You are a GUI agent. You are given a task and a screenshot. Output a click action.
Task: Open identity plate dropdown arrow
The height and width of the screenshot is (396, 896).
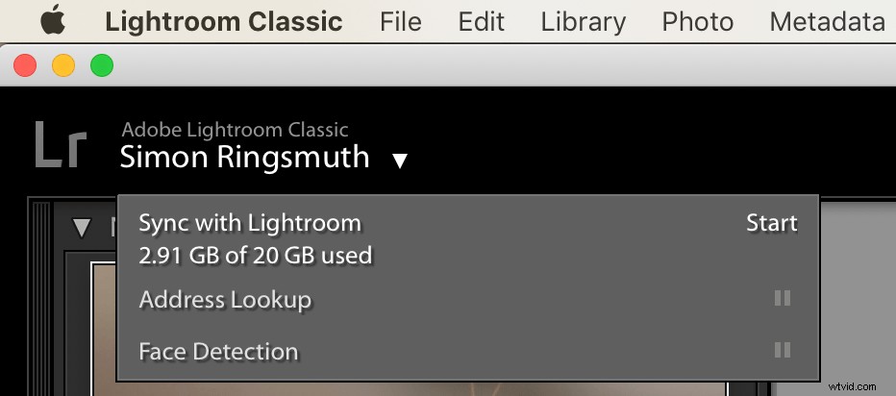point(400,161)
